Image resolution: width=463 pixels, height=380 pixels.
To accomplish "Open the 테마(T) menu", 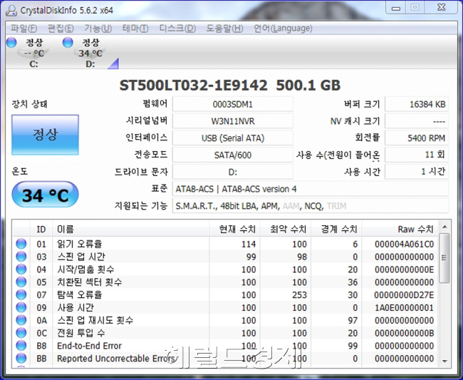I will tap(135, 29).
